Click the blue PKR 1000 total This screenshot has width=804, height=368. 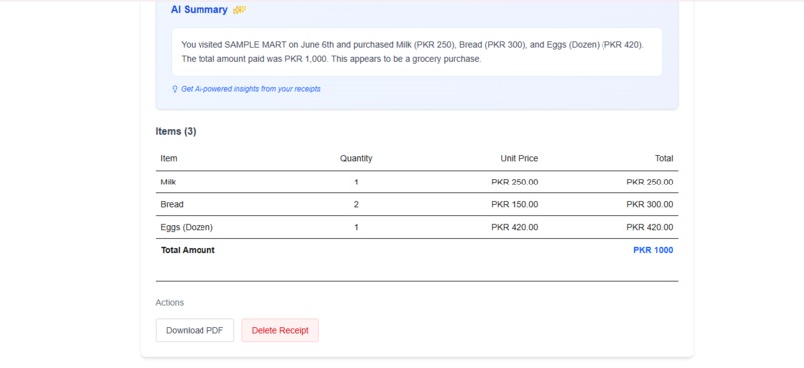[x=653, y=250]
